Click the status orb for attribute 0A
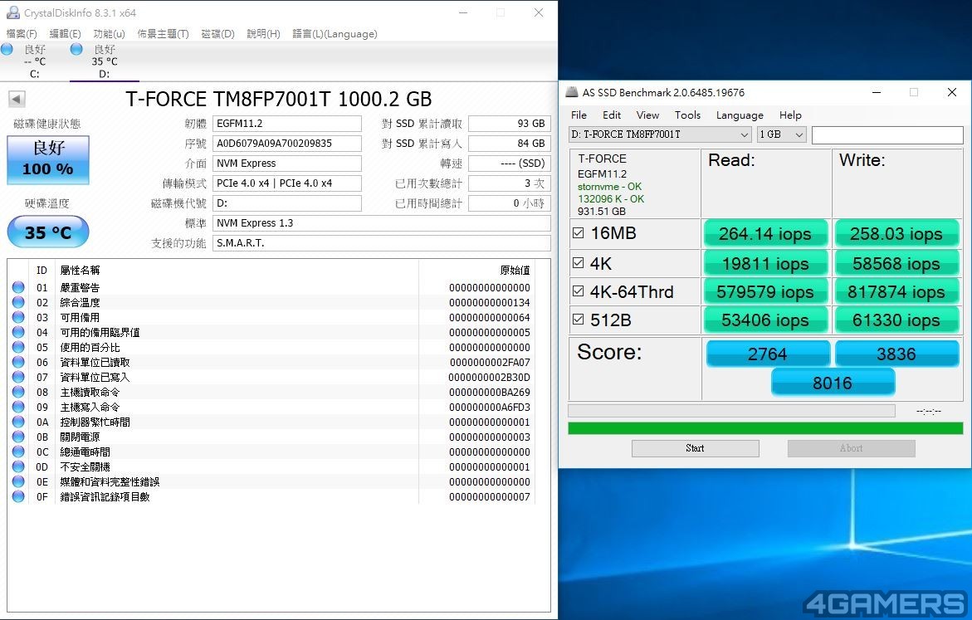Image resolution: width=972 pixels, height=620 pixels. click(18, 422)
